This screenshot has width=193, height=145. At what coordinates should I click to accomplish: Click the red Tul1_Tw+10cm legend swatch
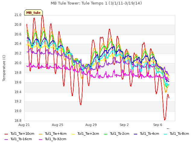click(6, 134)
